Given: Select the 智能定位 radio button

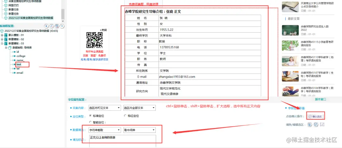Looking at the screenshot, I should coord(91,122).
